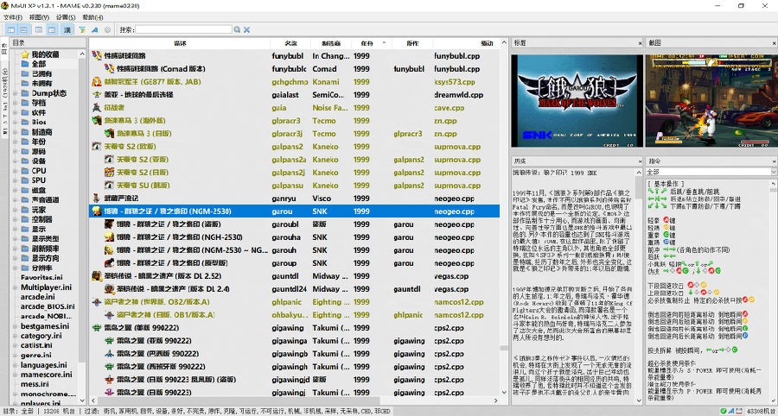The height and width of the screenshot is (416, 778).
Task: Sort by the 描述 column header
Action: (180, 43)
